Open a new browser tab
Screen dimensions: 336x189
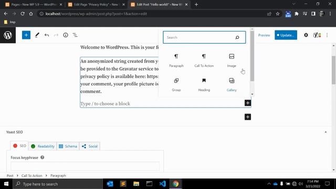coord(196,5)
